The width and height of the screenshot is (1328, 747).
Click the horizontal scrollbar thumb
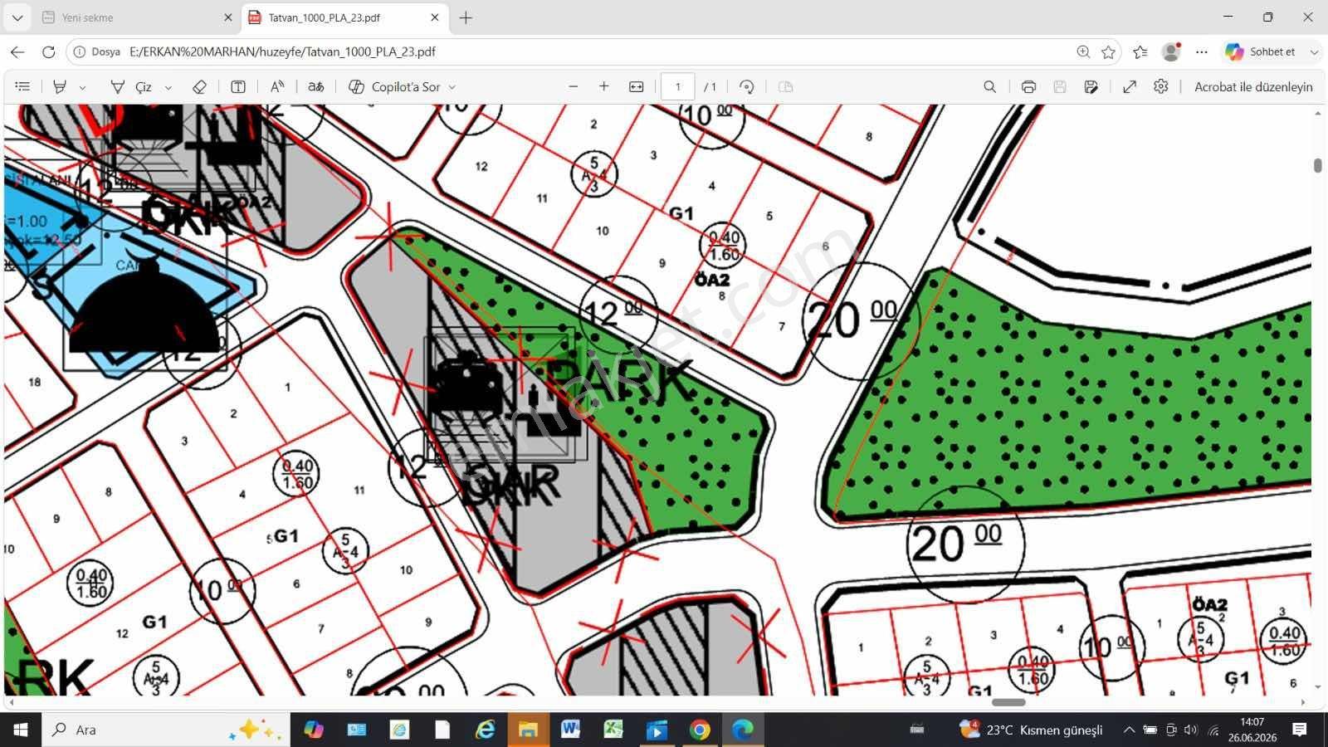coord(1008,702)
